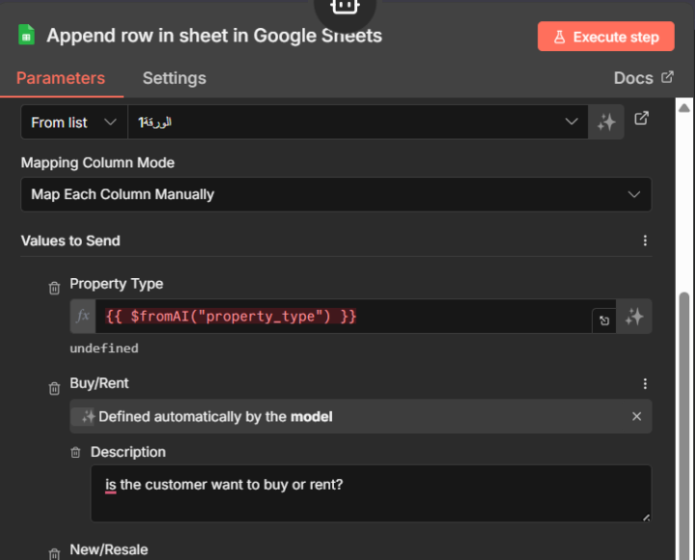The height and width of the screenshot is (560, 695).
Task: Click AI sparkle button beside sheet selector
Action: pos(606,123)
